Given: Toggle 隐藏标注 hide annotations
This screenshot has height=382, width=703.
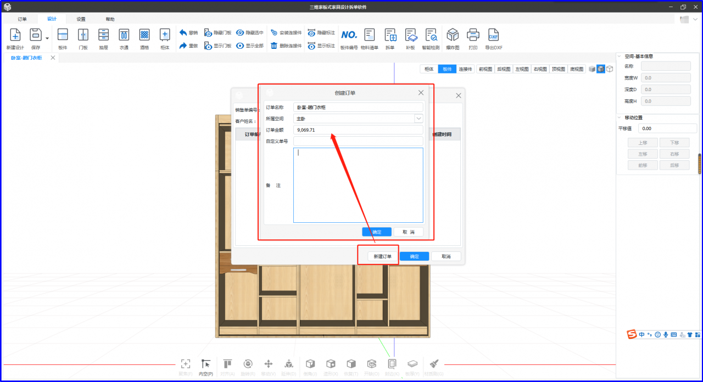Looking at the screenshot, I should point(321,33).
